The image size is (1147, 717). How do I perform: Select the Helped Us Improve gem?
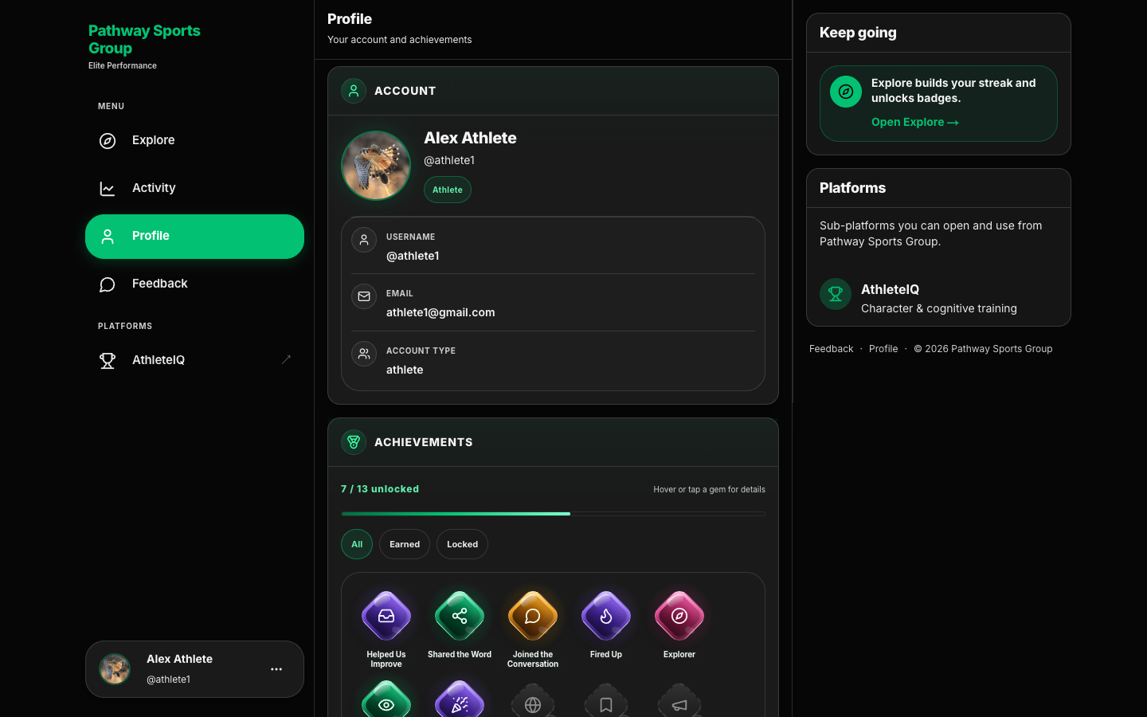(386, 616)
